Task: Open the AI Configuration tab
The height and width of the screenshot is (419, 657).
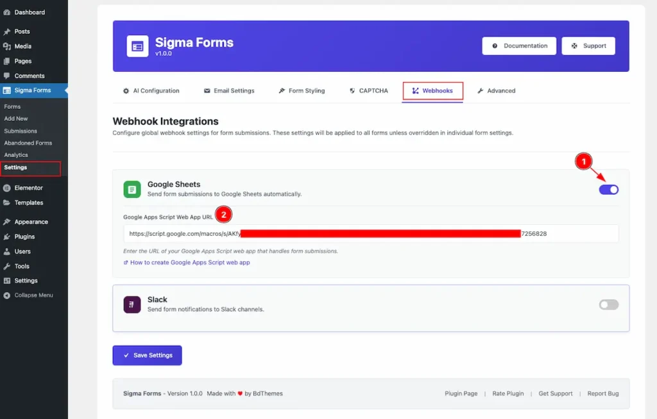Action: click(151, 91)
